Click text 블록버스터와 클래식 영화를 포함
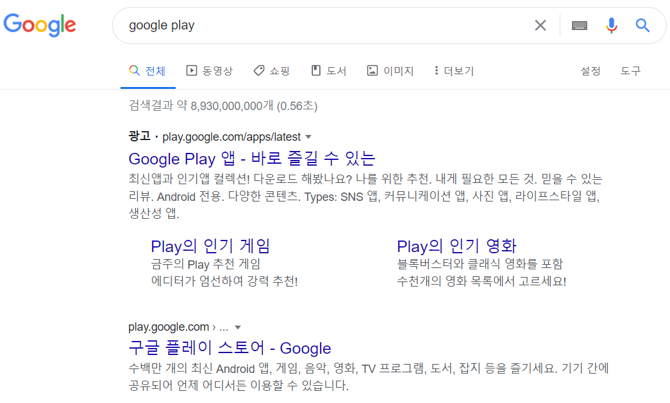Screen dimensions: 670x403 coord(480,264)
